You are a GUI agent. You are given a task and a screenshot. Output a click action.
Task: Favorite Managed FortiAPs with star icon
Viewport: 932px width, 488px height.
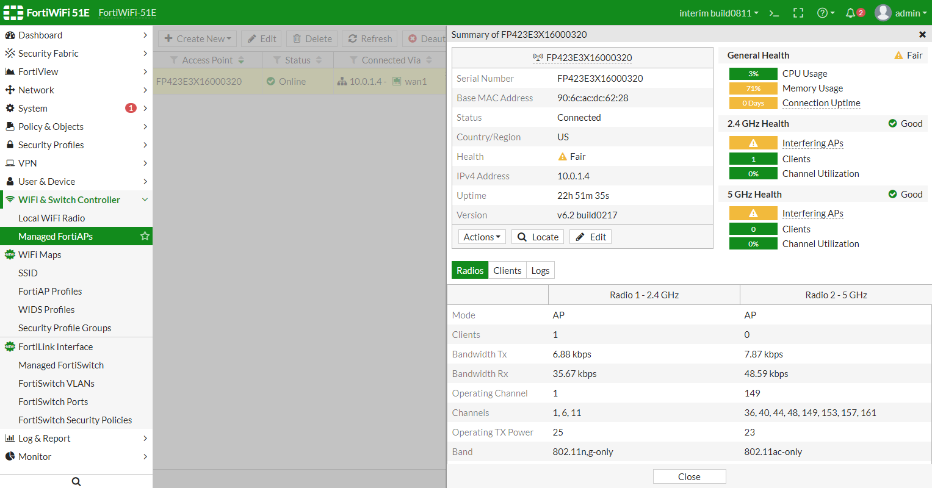coord(145,236)
